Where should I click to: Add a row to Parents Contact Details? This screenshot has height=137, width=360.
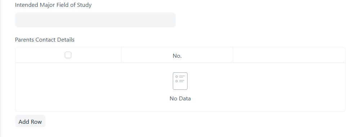[30, 122]
